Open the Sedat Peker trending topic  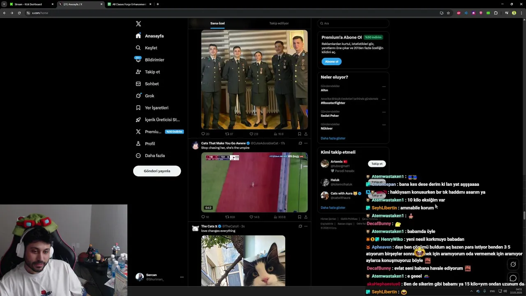[330, 116]
